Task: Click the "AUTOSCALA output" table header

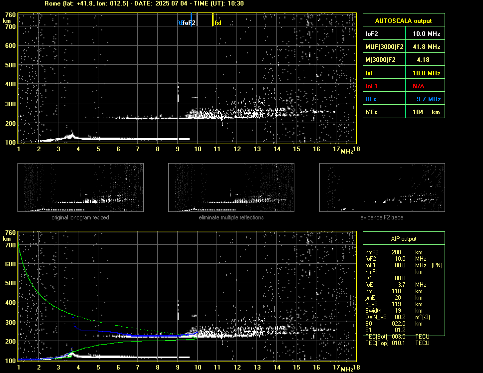Action: (403, 21)
